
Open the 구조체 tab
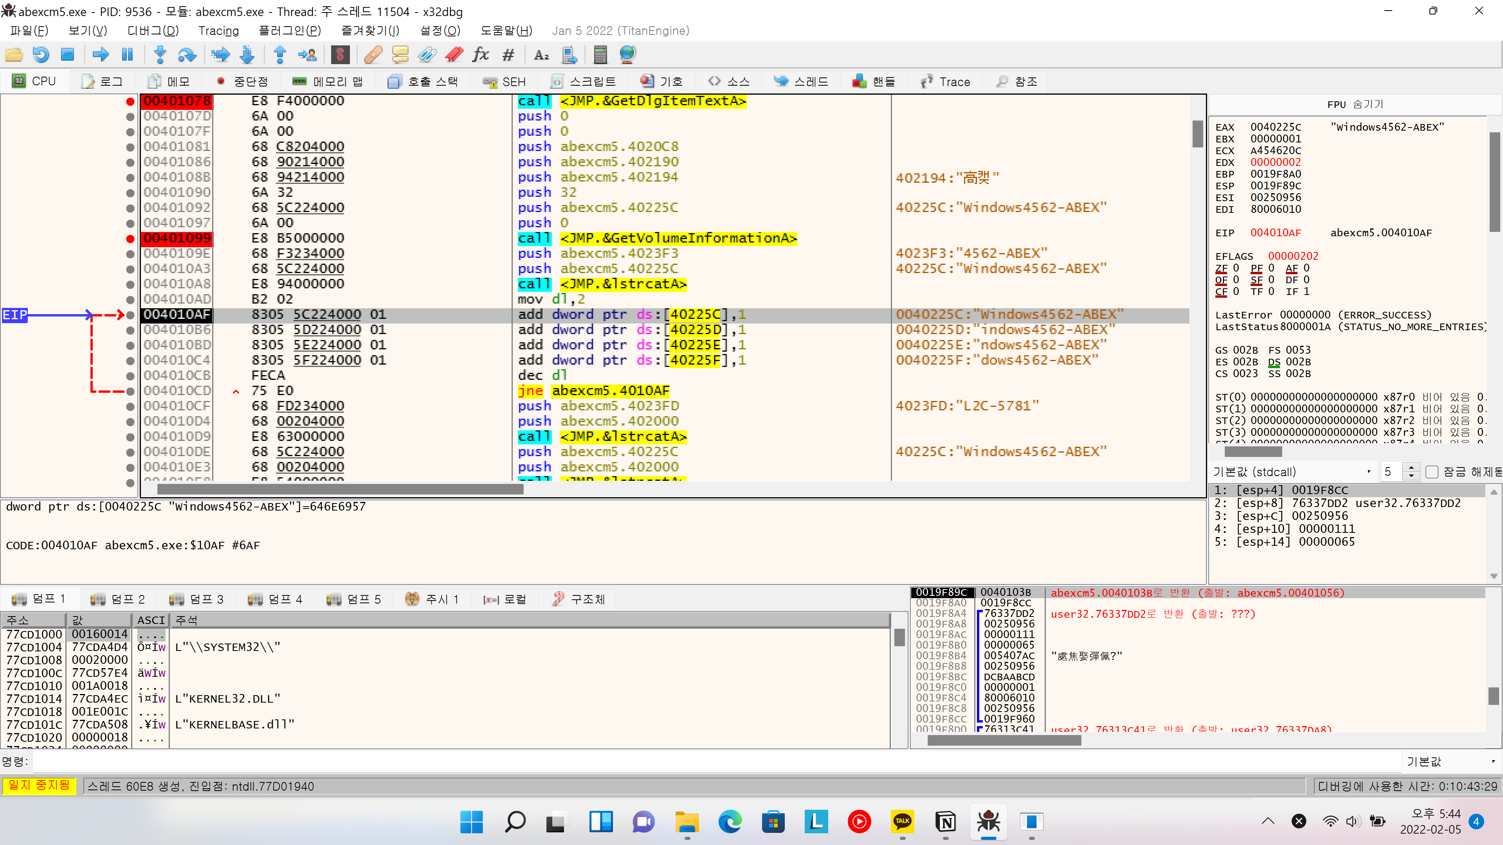(579, 599)
